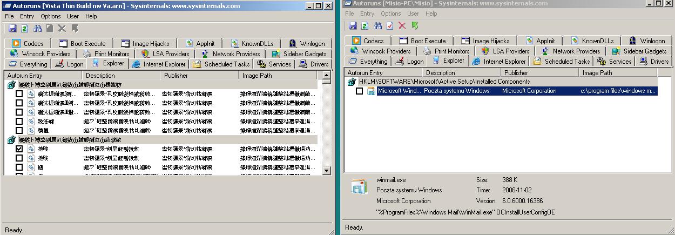Uncheck the only ticked checkbox in left window
Image resolution: width=675 pixels, height=235 pixels.
[19, 149]
